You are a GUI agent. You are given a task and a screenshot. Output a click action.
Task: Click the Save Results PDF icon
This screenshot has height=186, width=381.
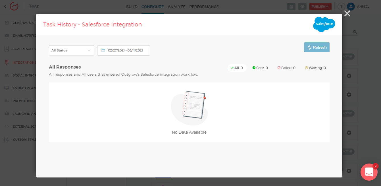pos(7,49)
